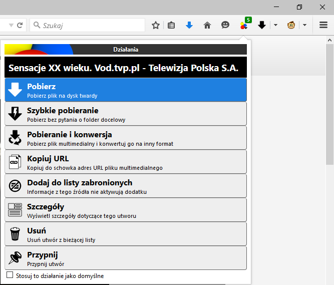Click the details layout icon
Viewport: 334px width, 285px height.
pyautogui.click(x=15, y=210)
